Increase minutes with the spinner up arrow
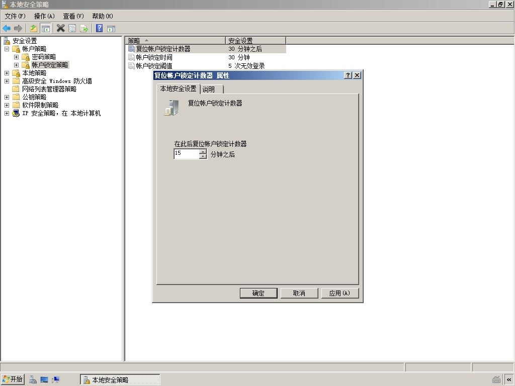Viewport: 515px width, 386px height. tap(203, 151)
